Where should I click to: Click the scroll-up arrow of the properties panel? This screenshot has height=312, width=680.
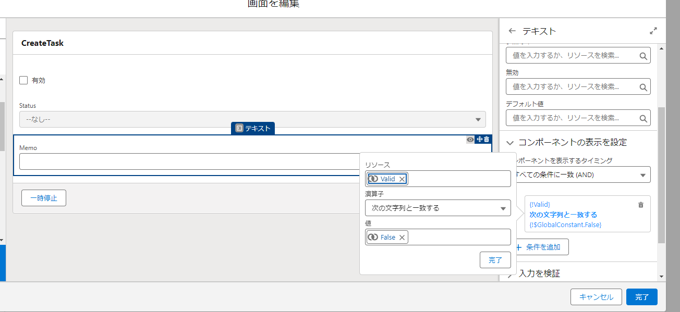point(661,48)
